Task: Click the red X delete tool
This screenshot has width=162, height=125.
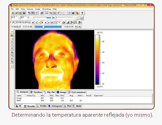Action: coord(12,66)
